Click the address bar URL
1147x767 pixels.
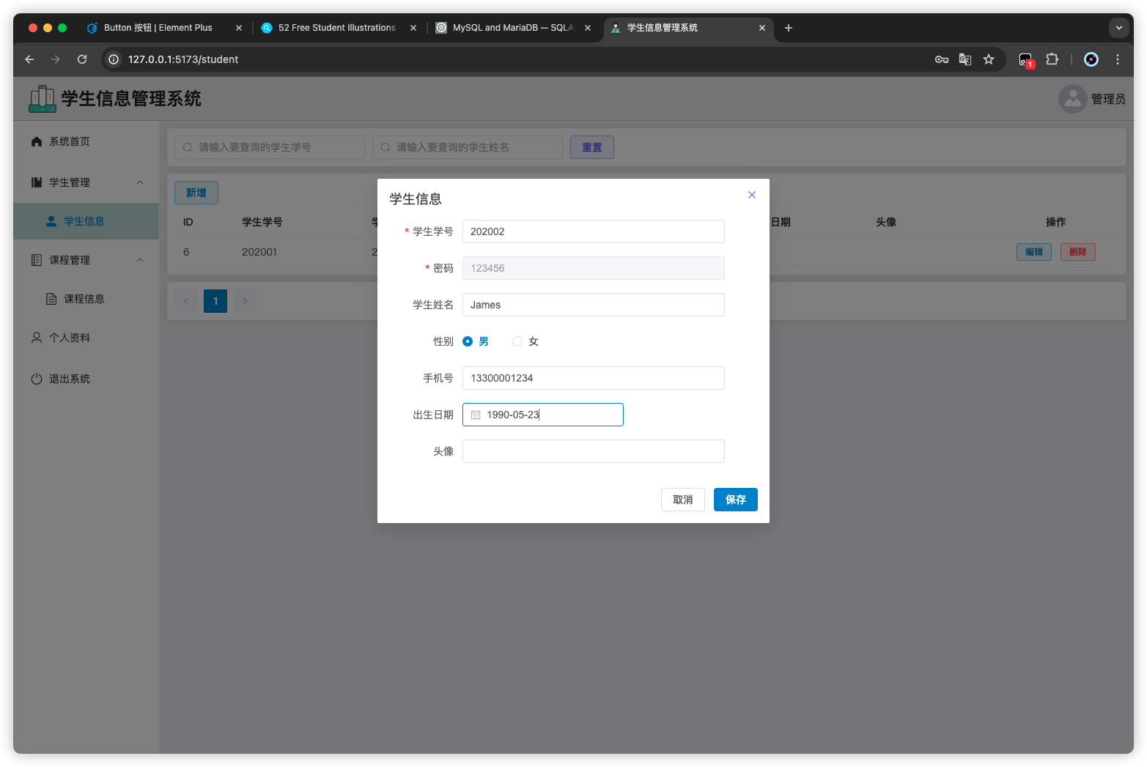click(x=183, y=59)
